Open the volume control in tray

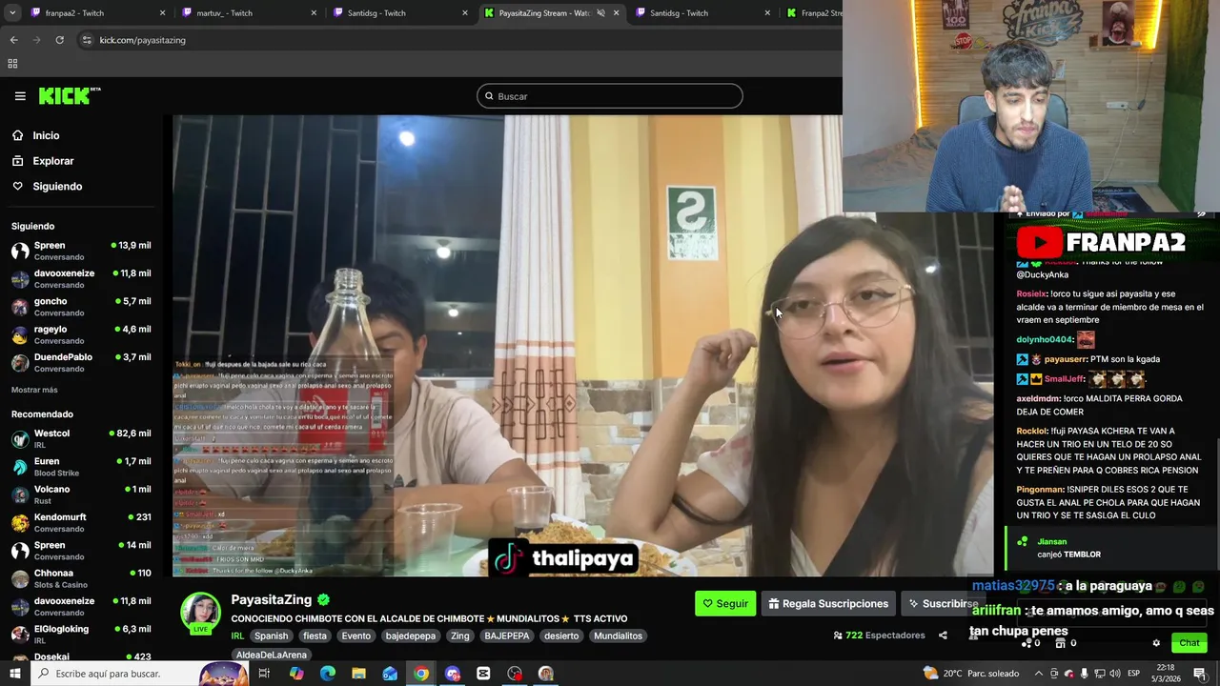tap(1113, 674)
